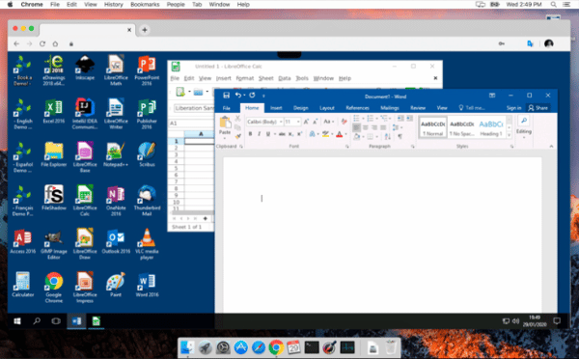
Task: Open GIMP Image Editor desktop shortcut
Action: coord(53,244)
